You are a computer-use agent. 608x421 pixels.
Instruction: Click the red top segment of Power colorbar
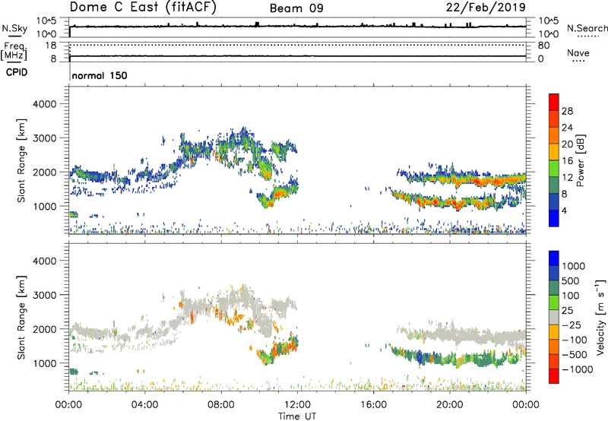[x=554, y=102]
